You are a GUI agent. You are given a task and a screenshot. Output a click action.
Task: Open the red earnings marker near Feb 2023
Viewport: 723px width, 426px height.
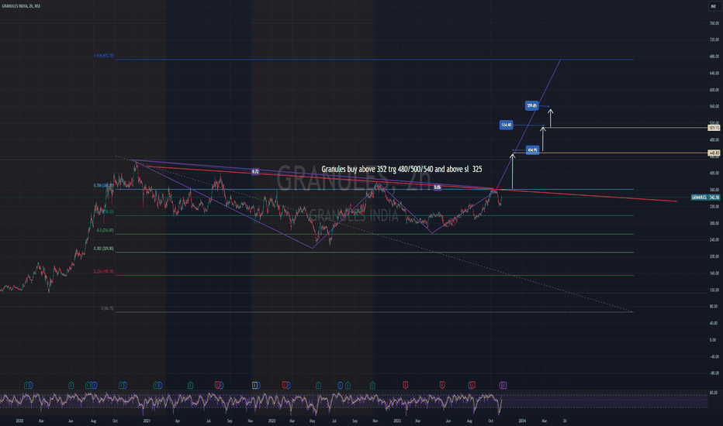(406, 385)
